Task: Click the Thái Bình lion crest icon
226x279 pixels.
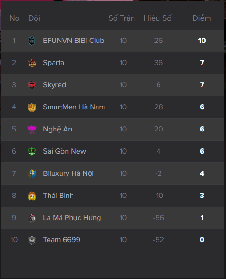Action: pyautogui.click(x=32, y=196)
